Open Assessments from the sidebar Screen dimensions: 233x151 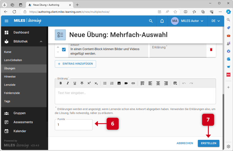[x=23, y=122]
